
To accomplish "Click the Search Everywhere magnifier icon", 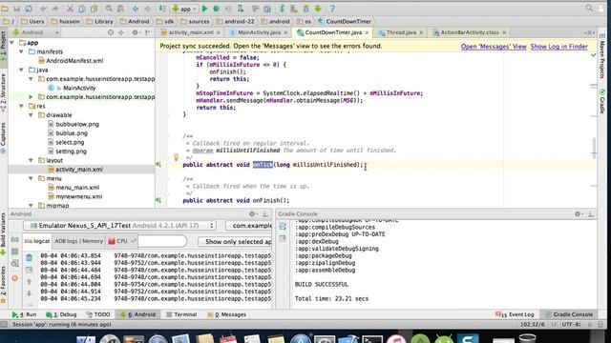I will point(589,9).
